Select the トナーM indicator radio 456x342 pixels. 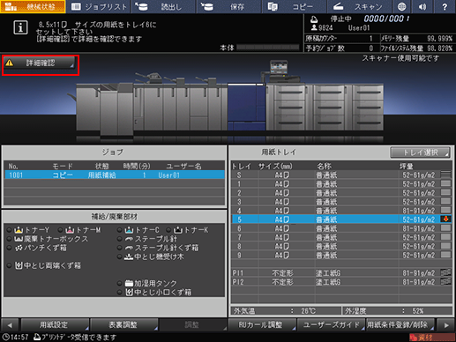pos(61,230)
